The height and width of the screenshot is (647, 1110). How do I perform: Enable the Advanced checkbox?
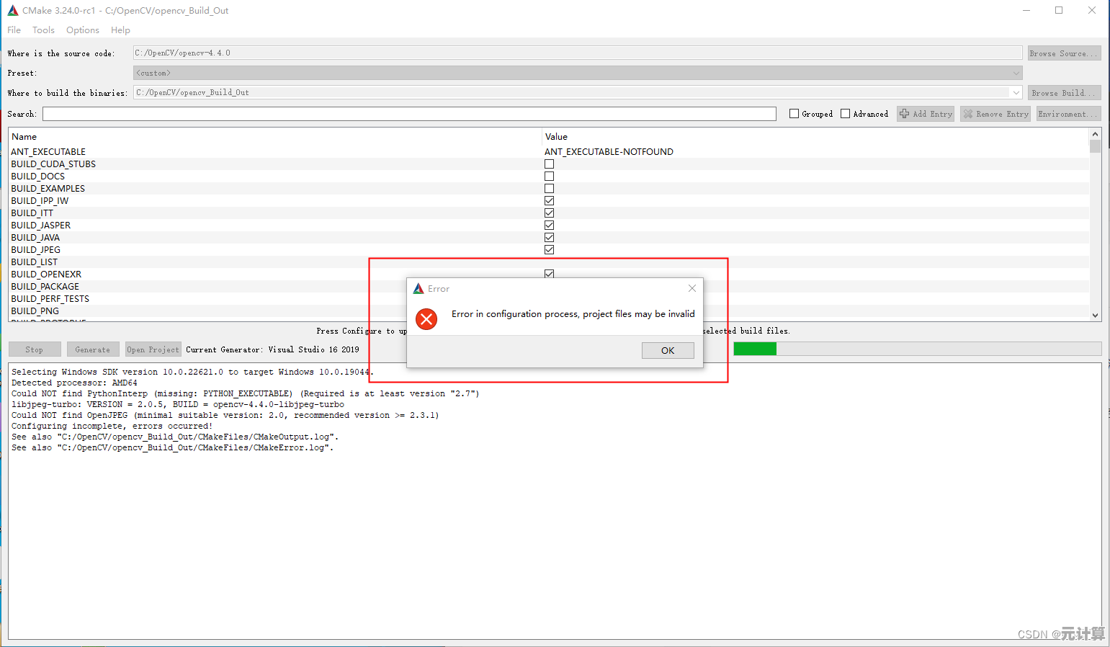845,114
